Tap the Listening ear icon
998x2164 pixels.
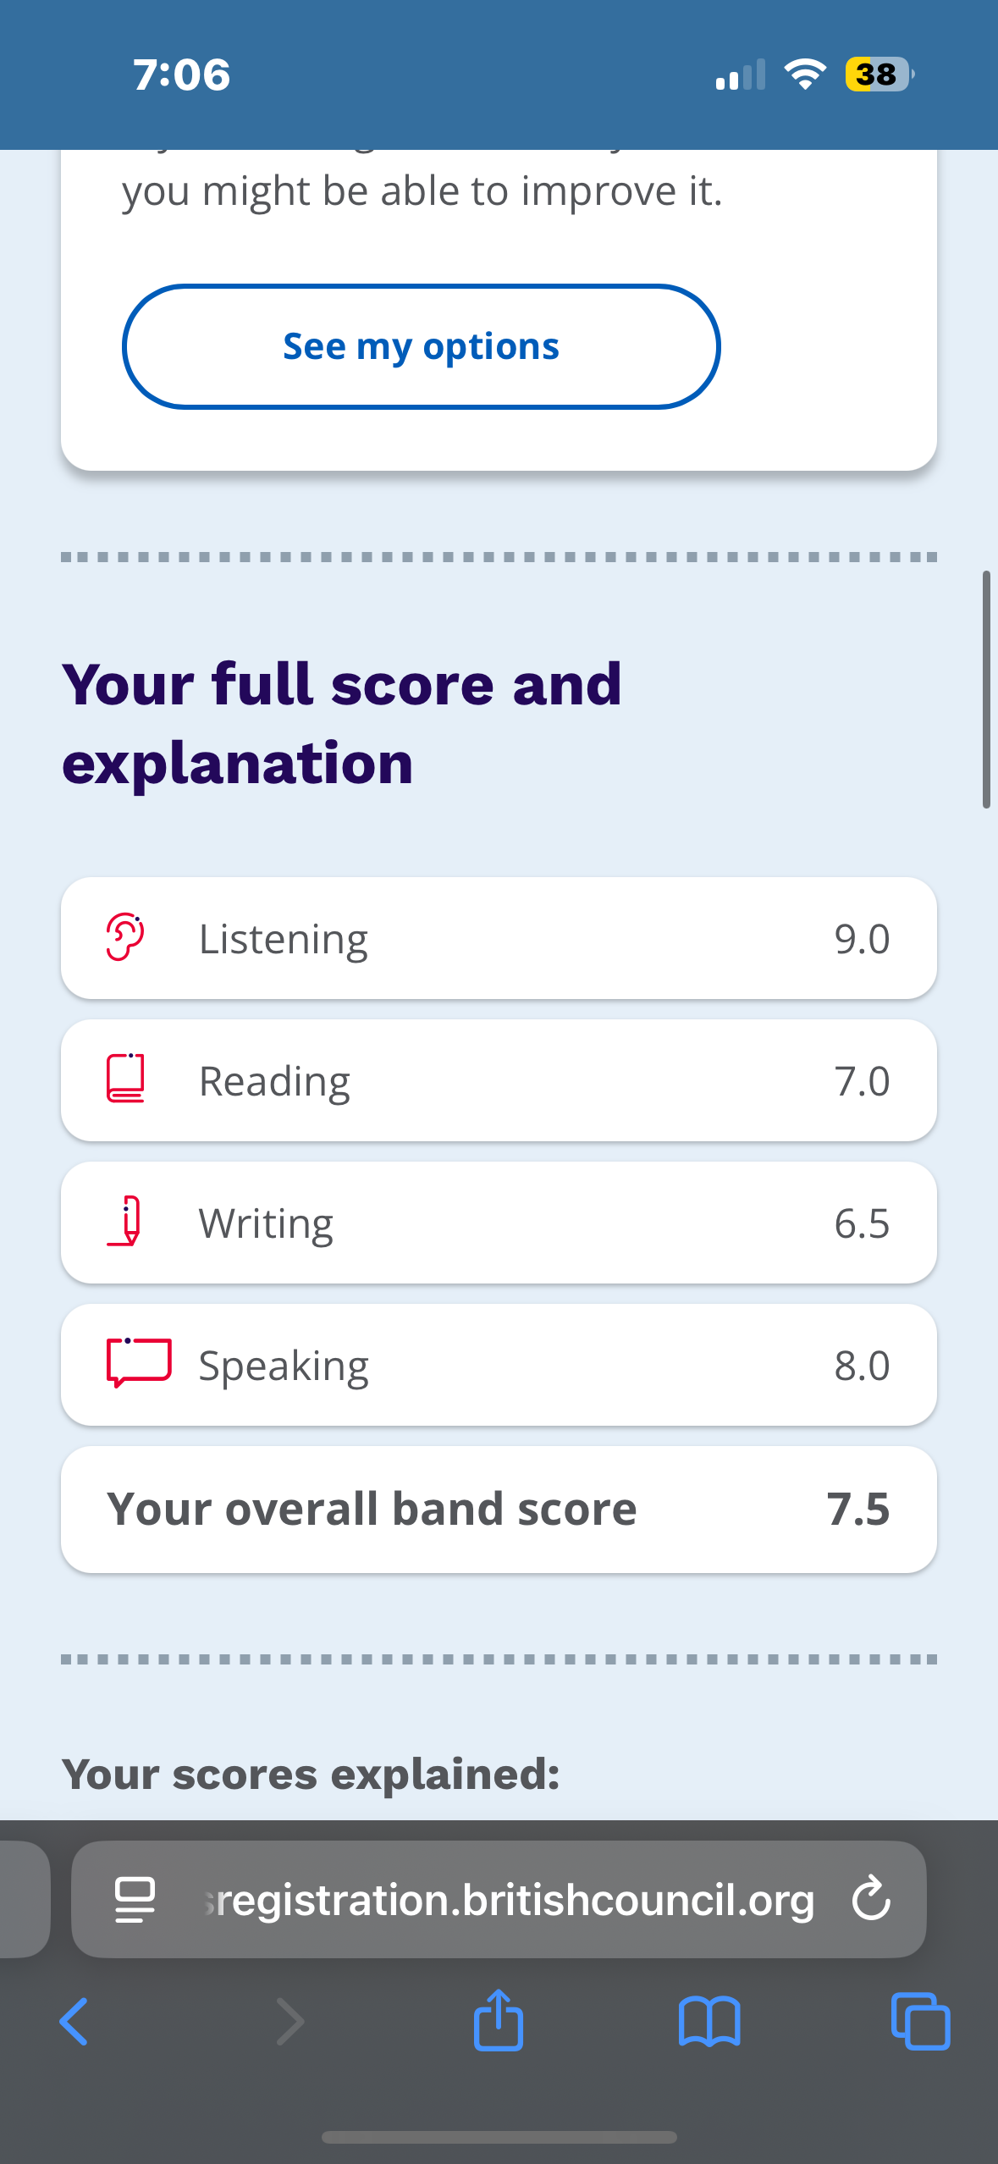tap(125, 937)
